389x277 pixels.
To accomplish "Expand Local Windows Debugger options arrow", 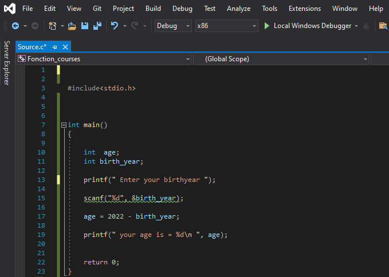I will coord(356,26).
